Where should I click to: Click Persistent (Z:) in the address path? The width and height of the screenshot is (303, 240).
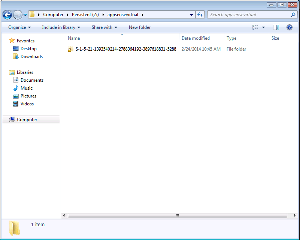(x=85, y=15)
